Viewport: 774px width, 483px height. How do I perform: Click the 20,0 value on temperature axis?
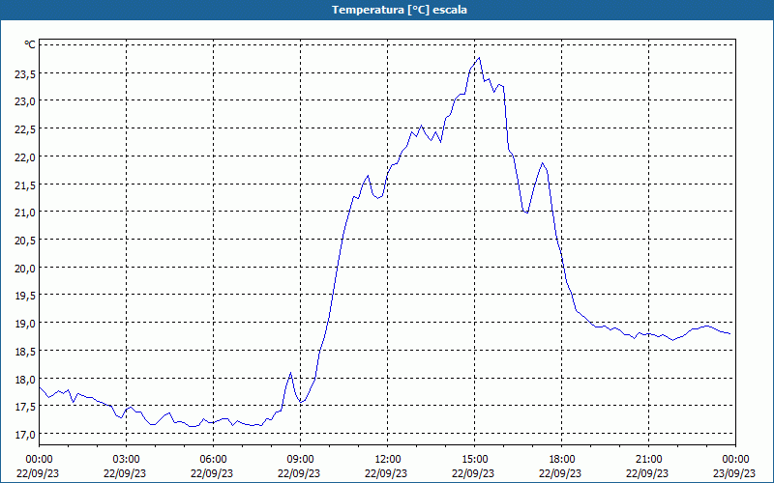click(25, 268)
